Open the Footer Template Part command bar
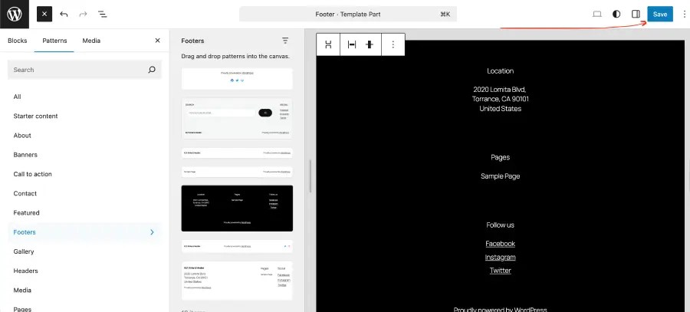The image size is (690, 312). pyautogui.click(x=348, y=14)
